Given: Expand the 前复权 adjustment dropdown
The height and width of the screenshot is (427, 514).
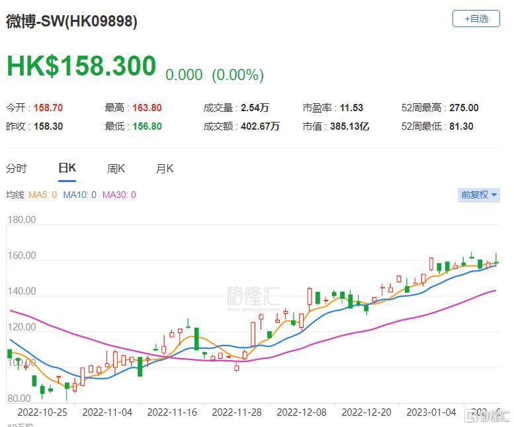Looking at the screenshot, I should 478,195.
